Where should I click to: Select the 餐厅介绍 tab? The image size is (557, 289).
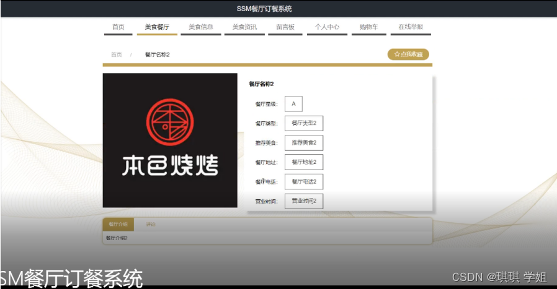(118, 225)
